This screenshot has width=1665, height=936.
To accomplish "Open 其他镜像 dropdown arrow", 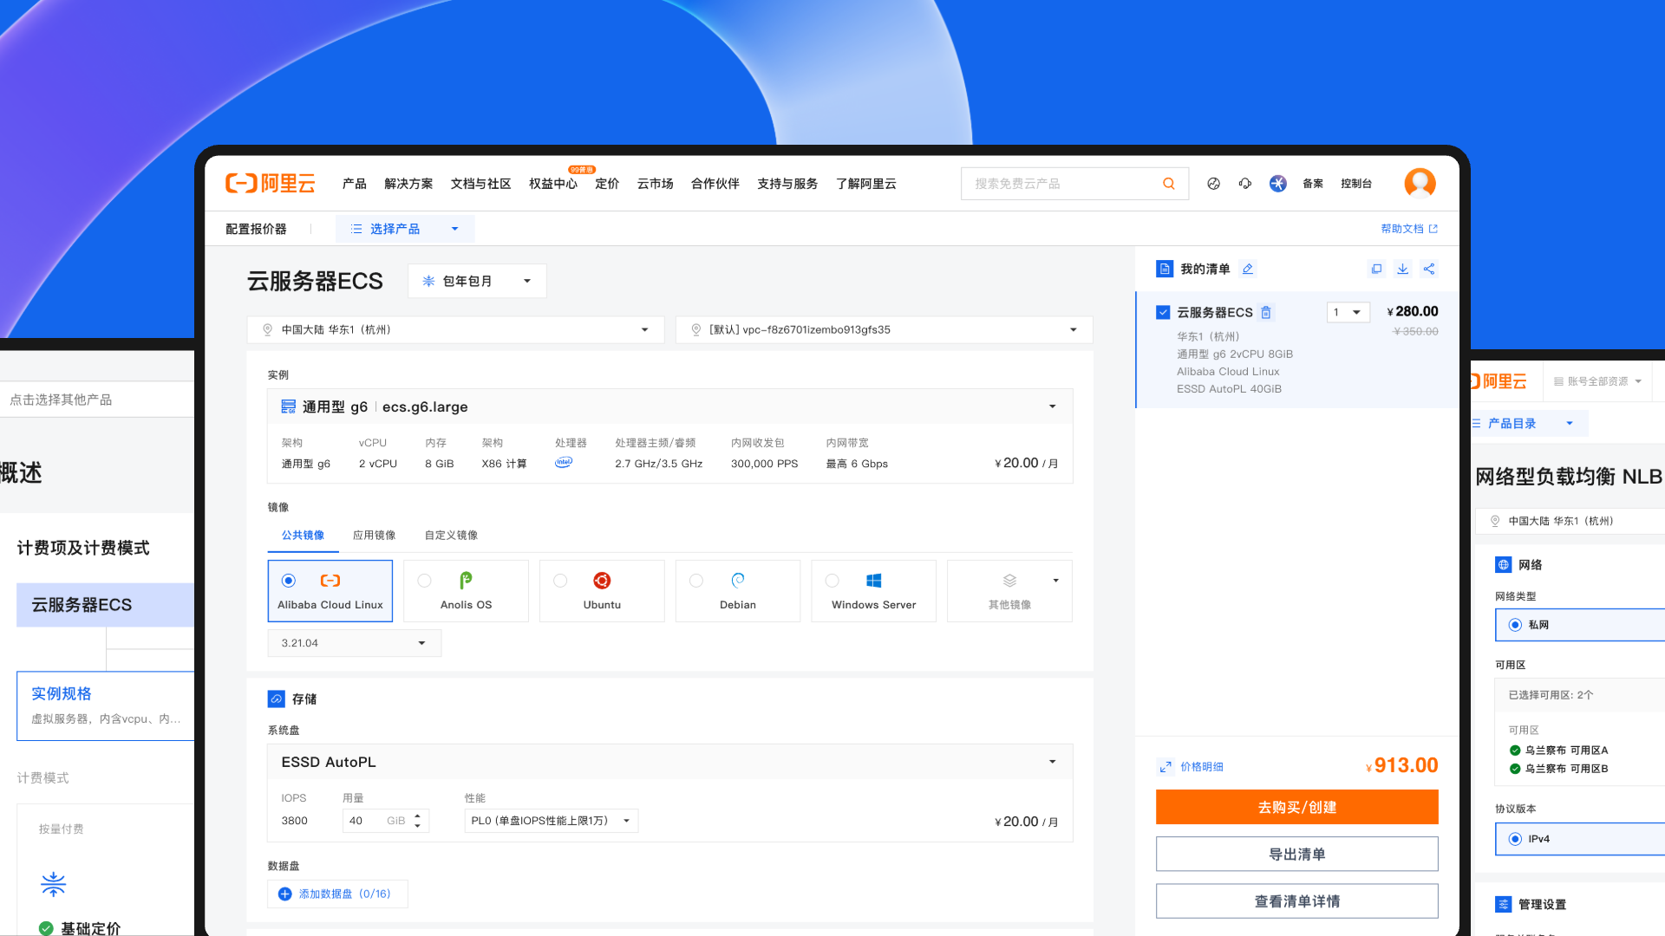I will 1055,581.
